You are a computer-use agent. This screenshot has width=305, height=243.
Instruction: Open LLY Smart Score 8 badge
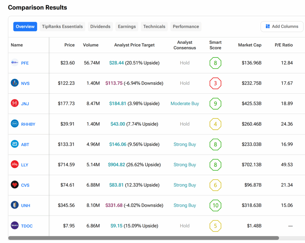pos(215,165)
